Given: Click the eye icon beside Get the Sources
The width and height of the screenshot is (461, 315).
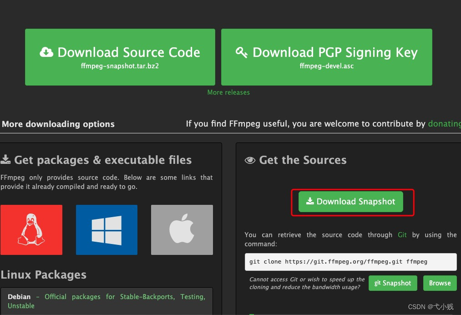Looking at the screenshot, I should pyautogui.click(x=250, y=160).
